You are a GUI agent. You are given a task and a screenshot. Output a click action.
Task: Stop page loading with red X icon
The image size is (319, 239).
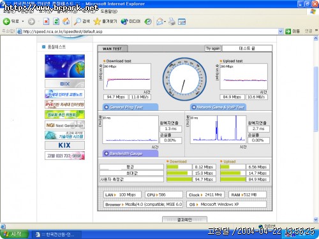[x=46, y=22]
